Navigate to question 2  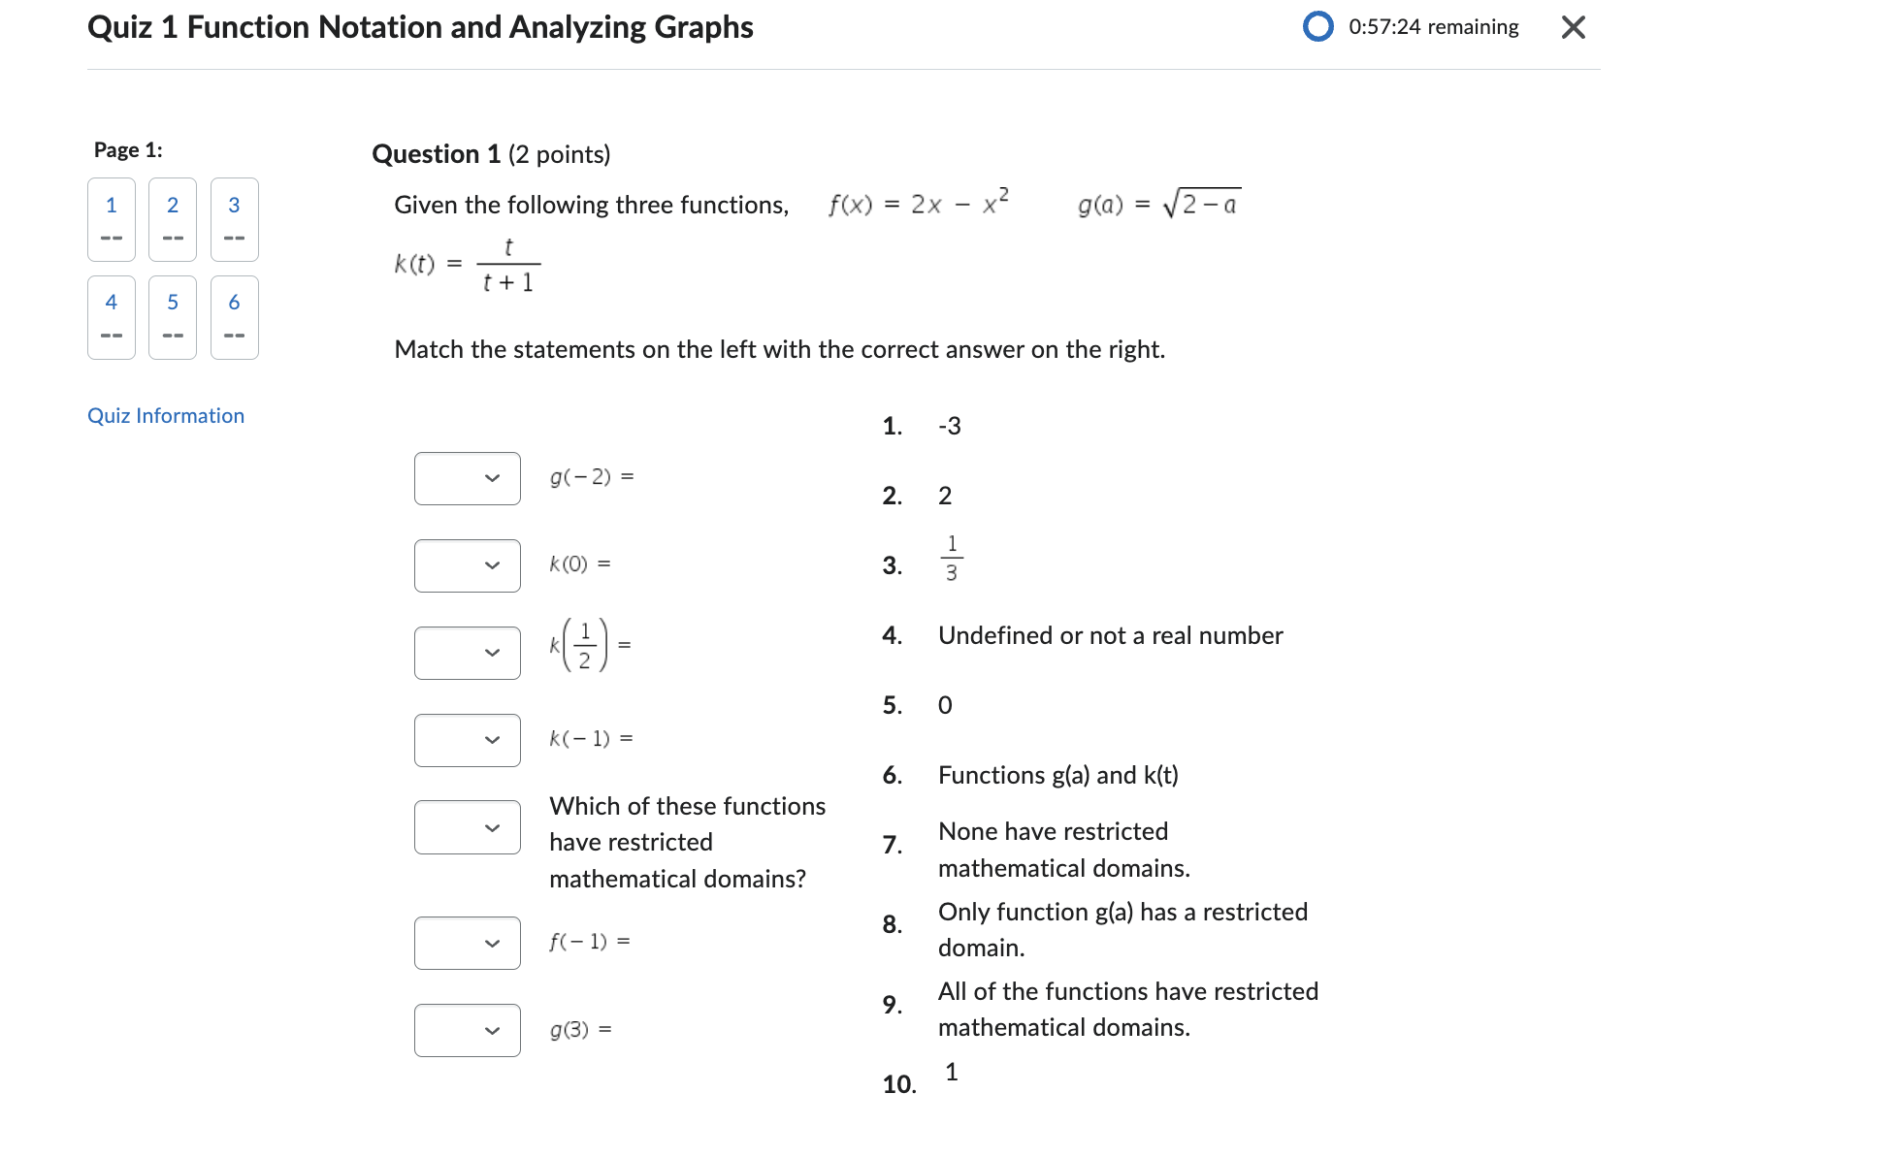173,219
